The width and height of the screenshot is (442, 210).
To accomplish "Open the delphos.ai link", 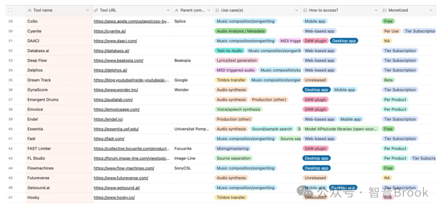I will [x=110, y=70].
